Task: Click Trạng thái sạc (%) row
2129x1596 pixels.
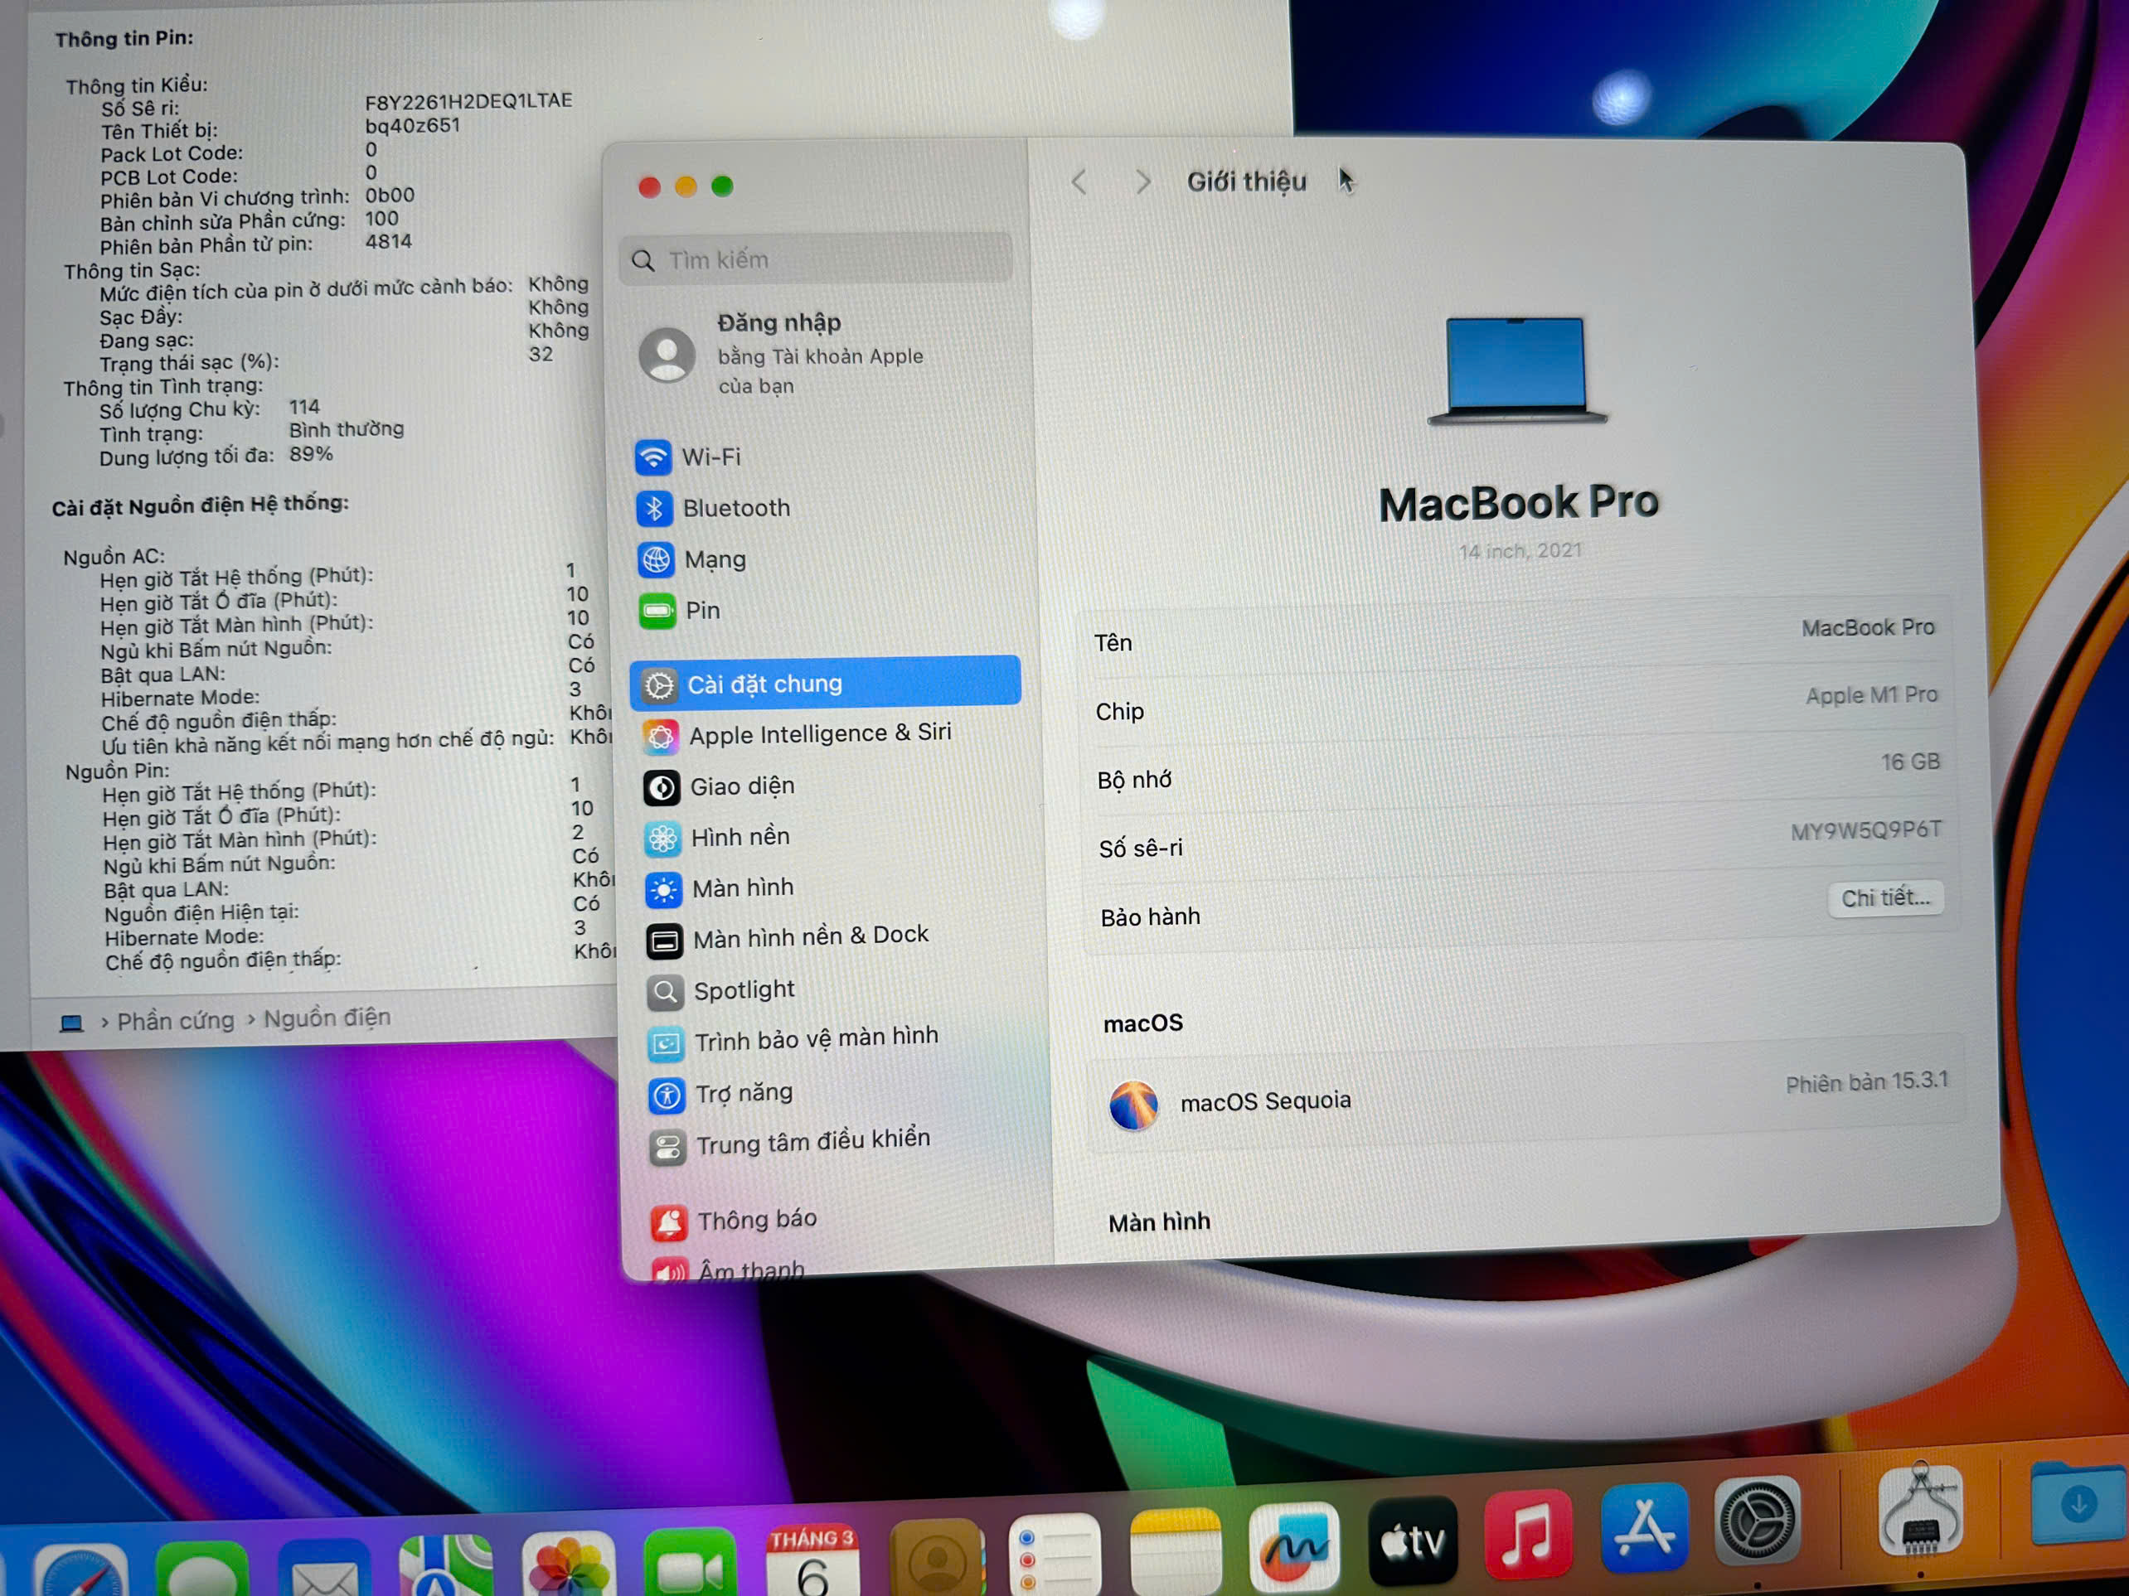Action: pyautogui.click(x=327, y=359)
